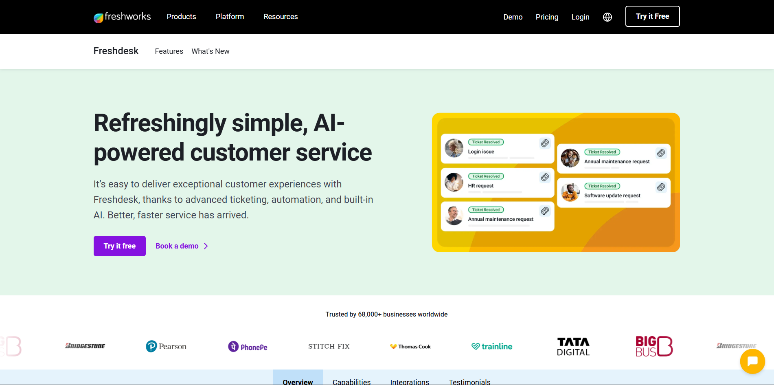Click the Tata Digital logo

(573, 347)
